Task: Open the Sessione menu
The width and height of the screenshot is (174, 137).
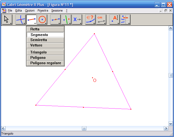Action: [57, 11]
